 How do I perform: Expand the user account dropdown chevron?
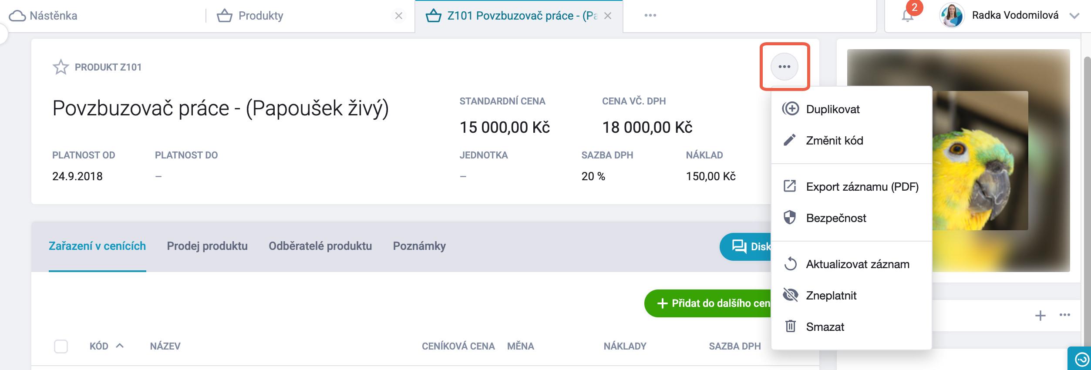[x=1074, y=16]
